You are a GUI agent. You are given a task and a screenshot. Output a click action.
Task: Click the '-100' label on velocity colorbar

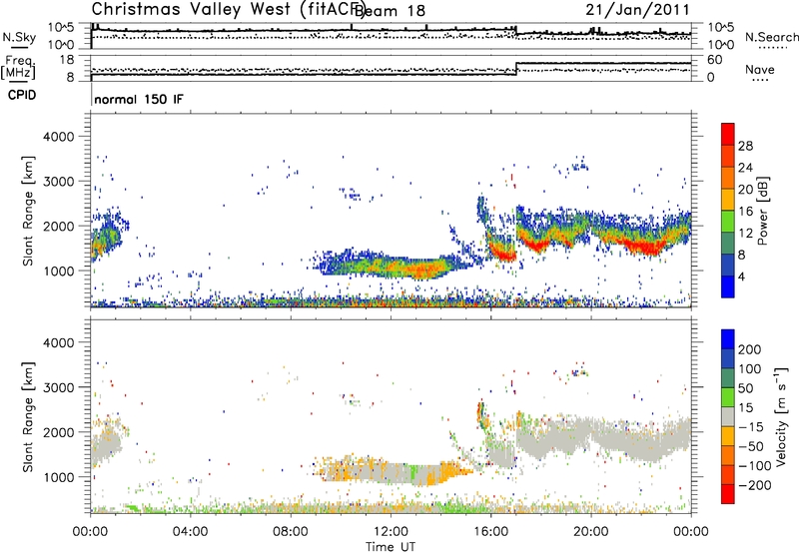(755, 466)
